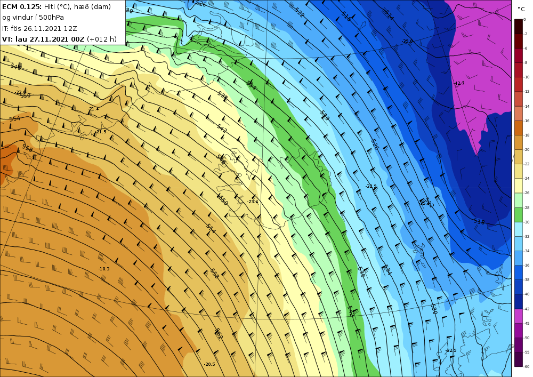Click the green swatch between -28 and -30
Image resolution: width=533 pixels, height=377 pixels.
[x=519, y=214]
